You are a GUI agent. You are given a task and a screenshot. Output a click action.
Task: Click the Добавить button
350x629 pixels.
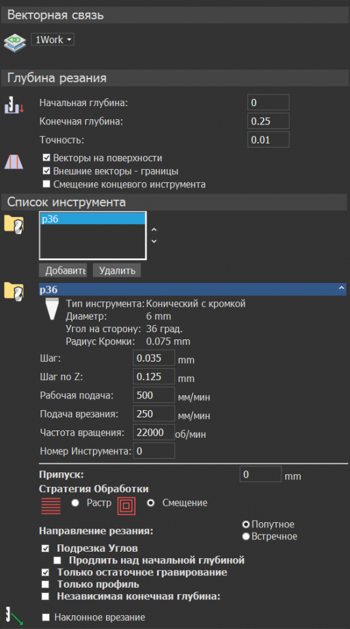tap(63, 271)
